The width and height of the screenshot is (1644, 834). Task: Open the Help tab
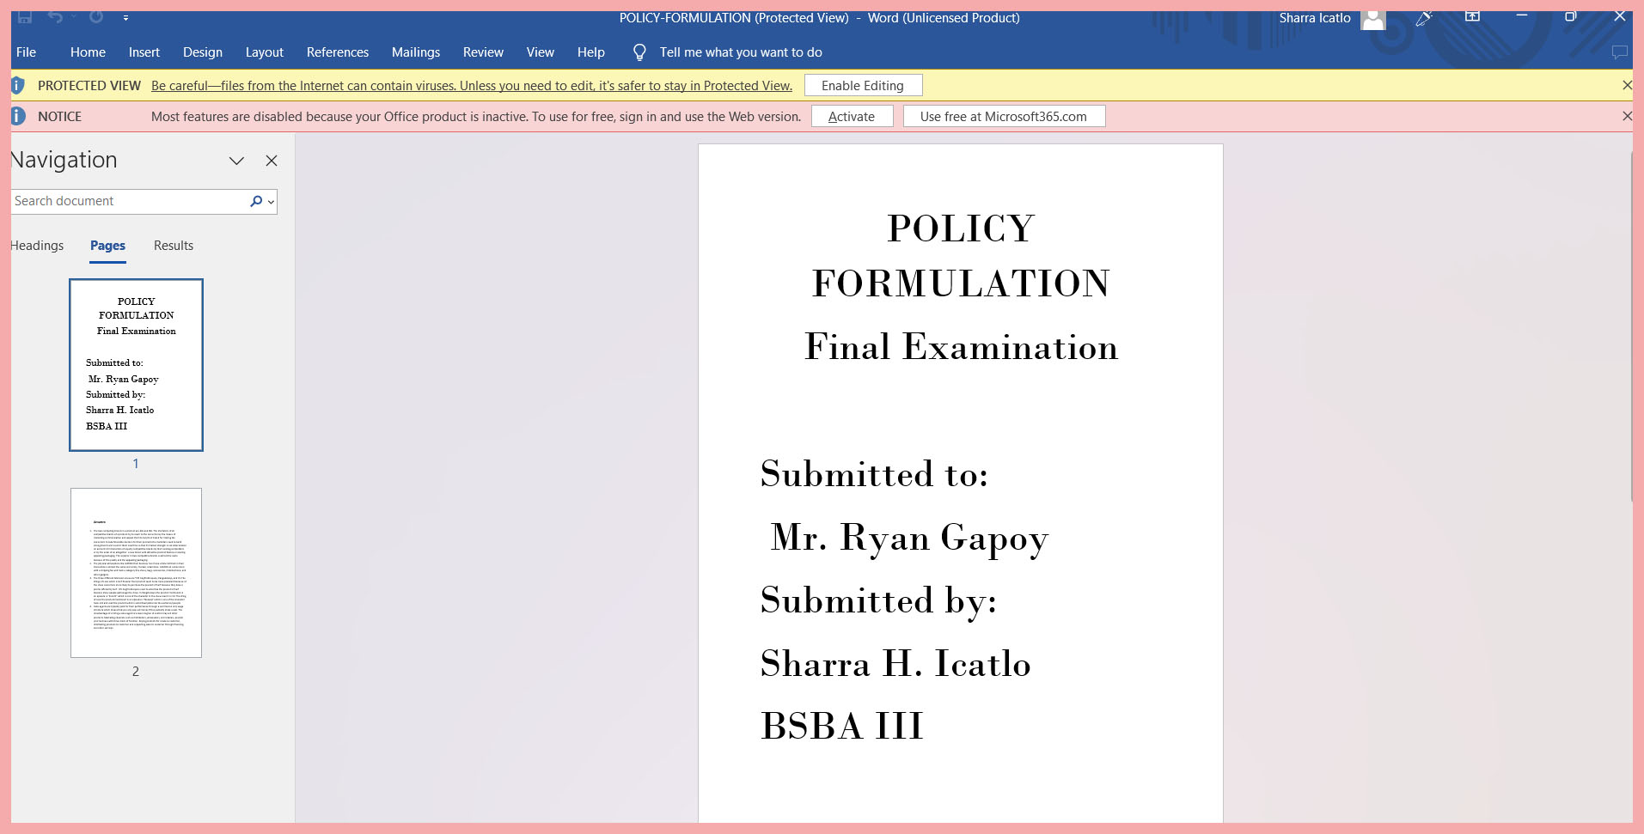coord(591,52)
